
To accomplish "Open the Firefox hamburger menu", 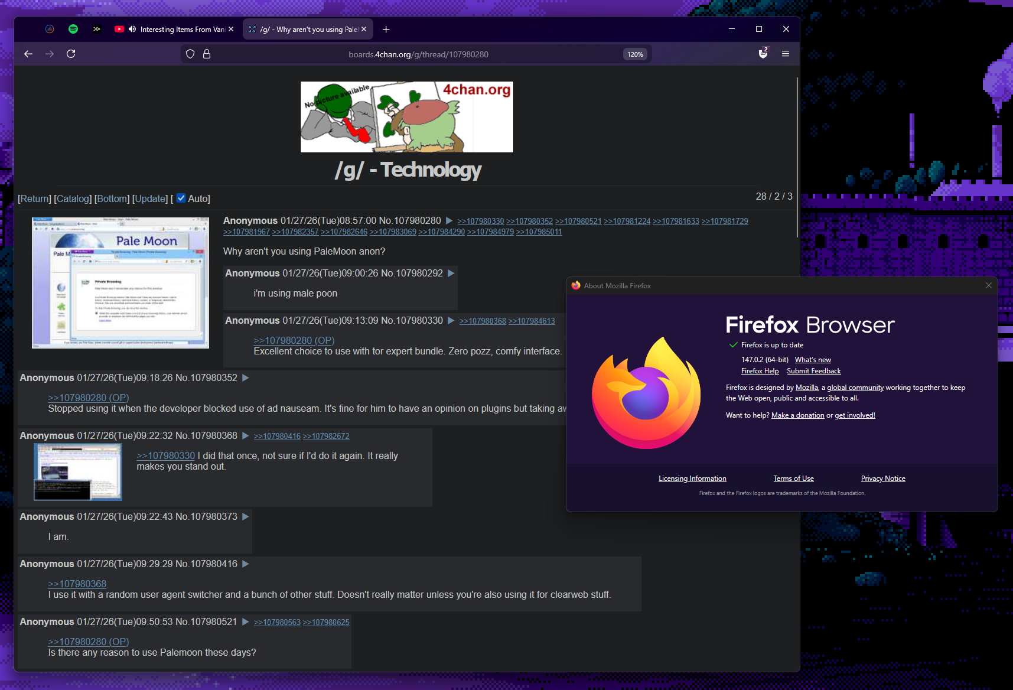I will [786, 54].
